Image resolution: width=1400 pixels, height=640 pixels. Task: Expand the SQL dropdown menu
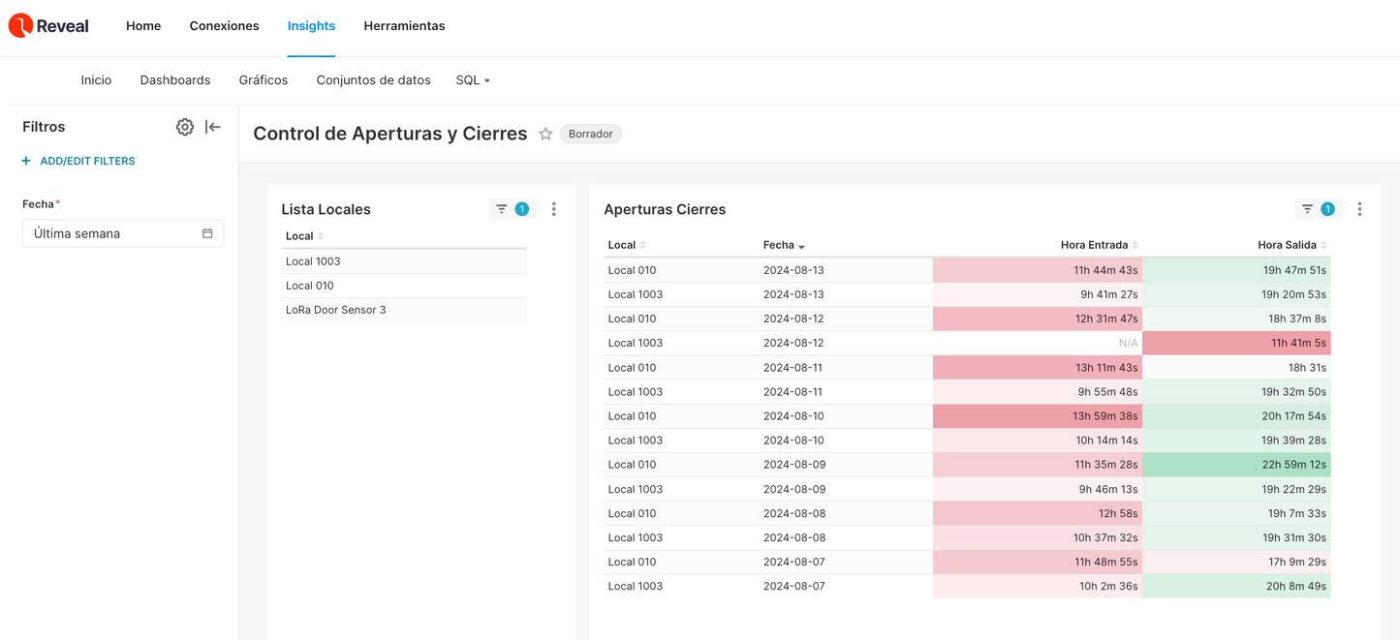(x=473, y=80)
